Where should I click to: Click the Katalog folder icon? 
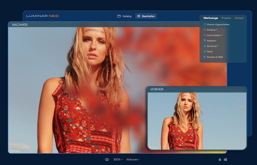(x=119, y=16)
